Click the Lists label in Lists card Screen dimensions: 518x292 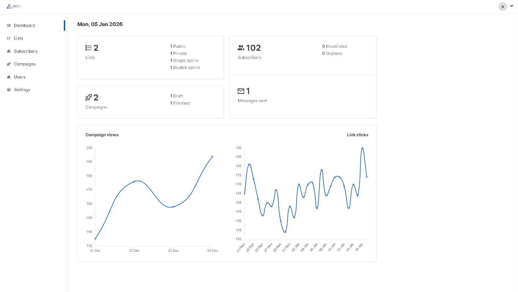[90, 58]
